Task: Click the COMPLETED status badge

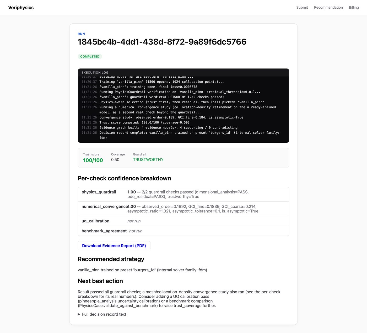Action: pyautogui.click(x=90, y=56)
